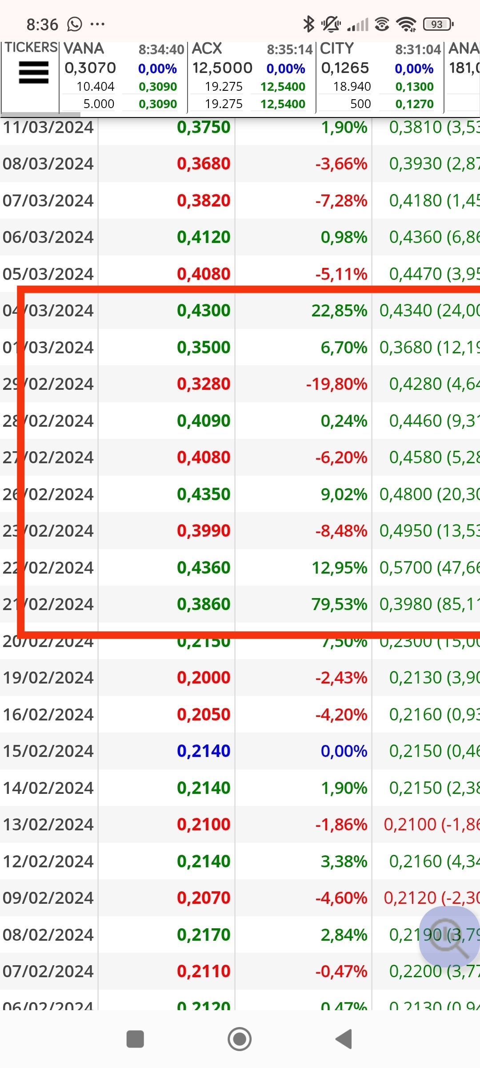Viewport: 480px width, 1068px height.
Task: Select closing price 0,4350
Action: [x=204, y=494]
